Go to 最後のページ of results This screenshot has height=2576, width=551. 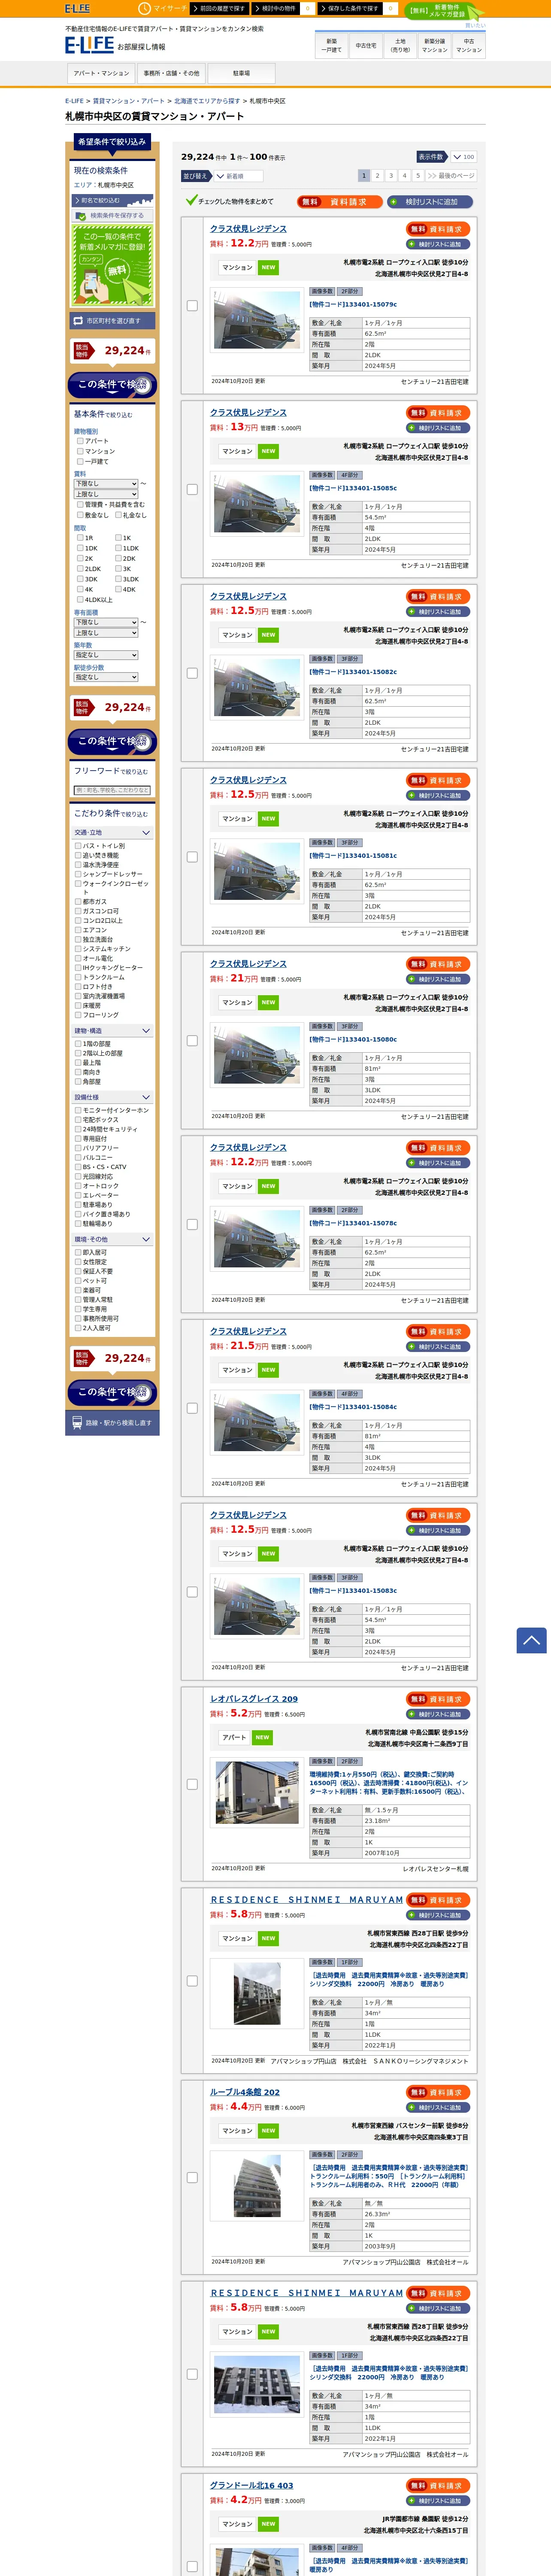pos(451,176)
